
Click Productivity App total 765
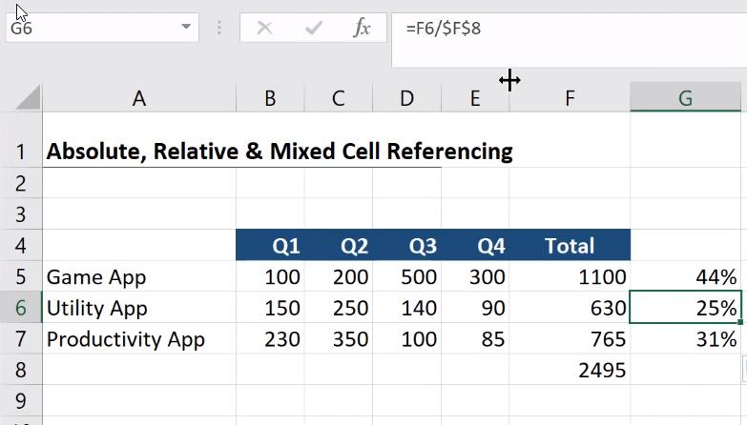[x=570, y=339]
